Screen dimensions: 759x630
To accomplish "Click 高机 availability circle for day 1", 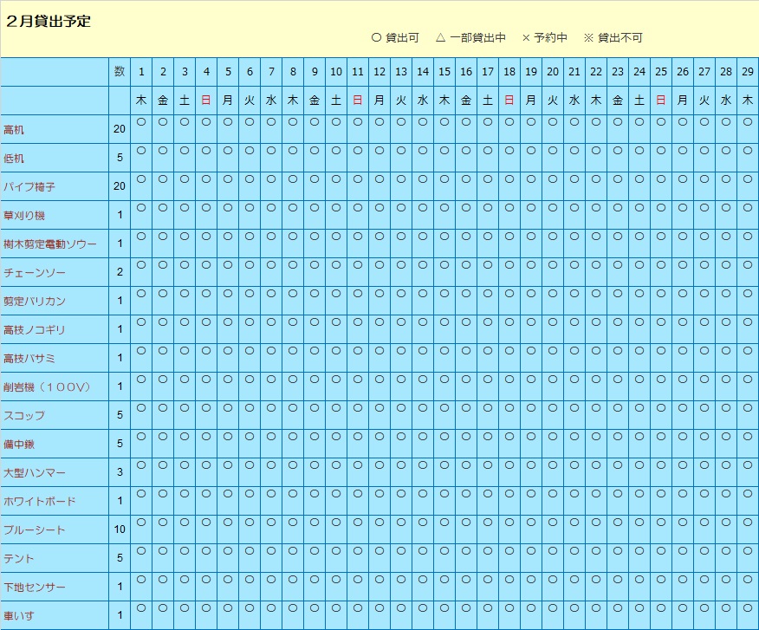I will (x=141, y=122).
